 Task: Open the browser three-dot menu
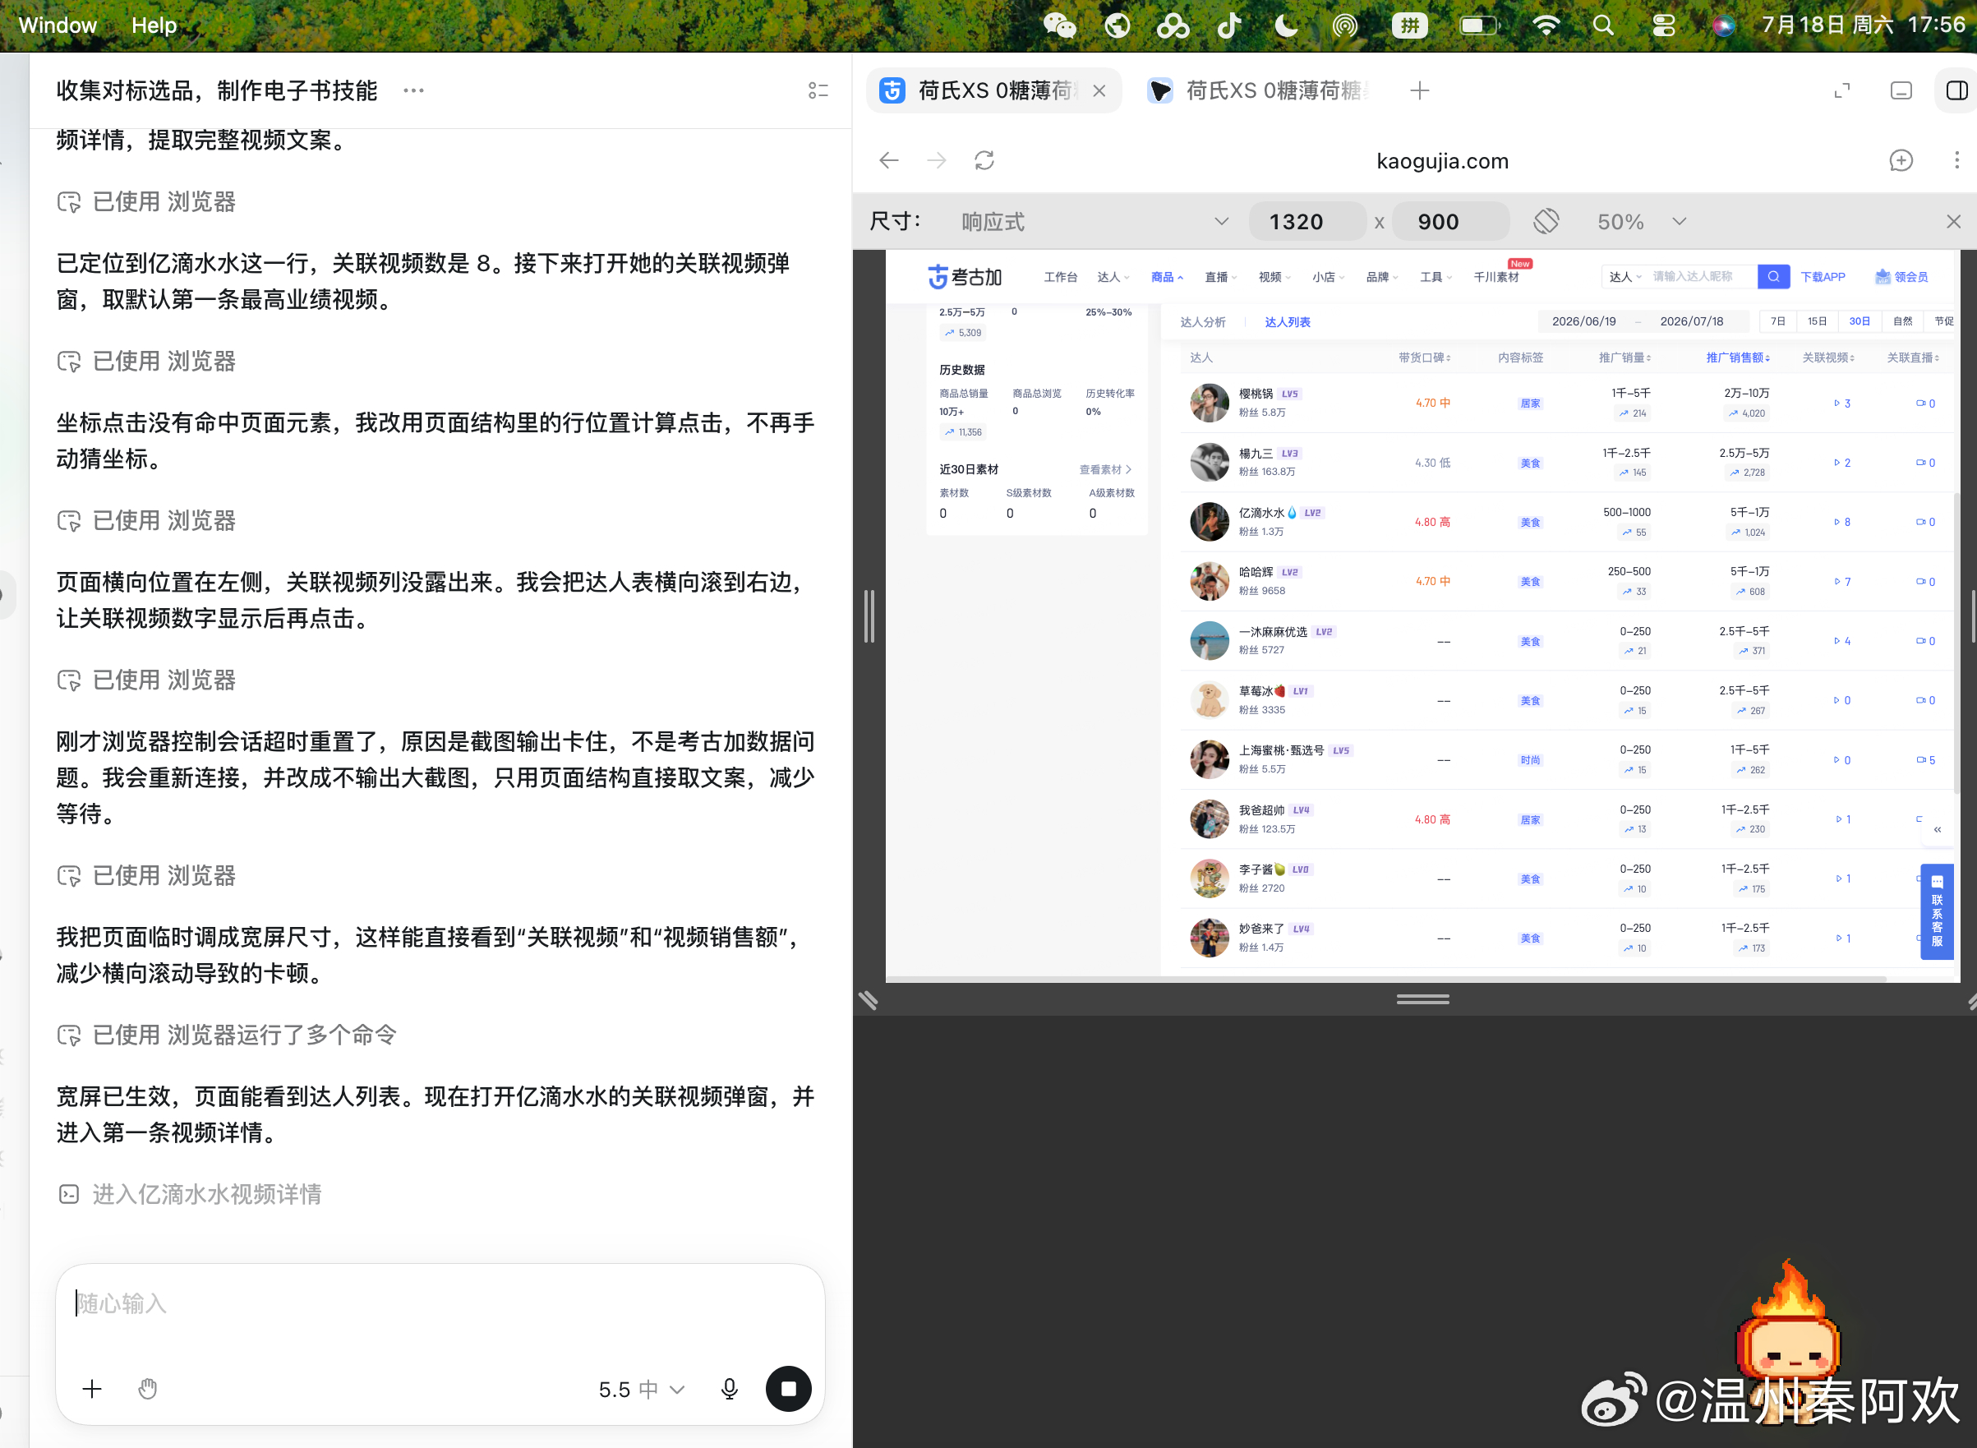1956,160
